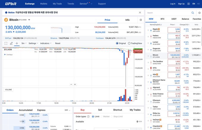The image size is (202, 130).
Task: Sort market list by Change column
Action: [x=184, y=24]
